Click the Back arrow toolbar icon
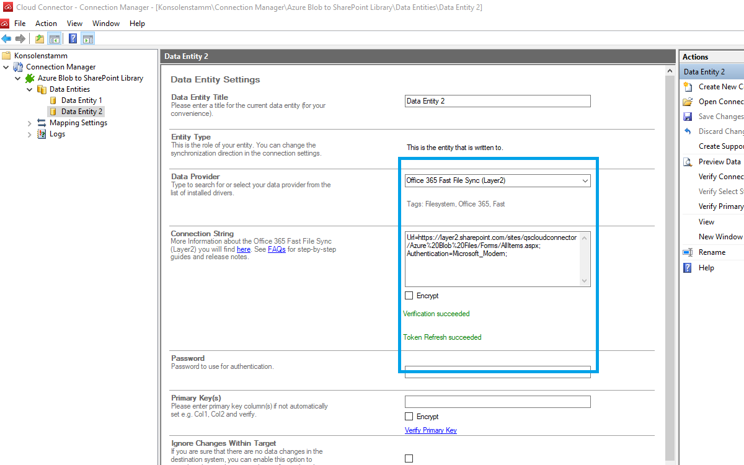Viewport: 744px width, 465px height. point(7,39)
